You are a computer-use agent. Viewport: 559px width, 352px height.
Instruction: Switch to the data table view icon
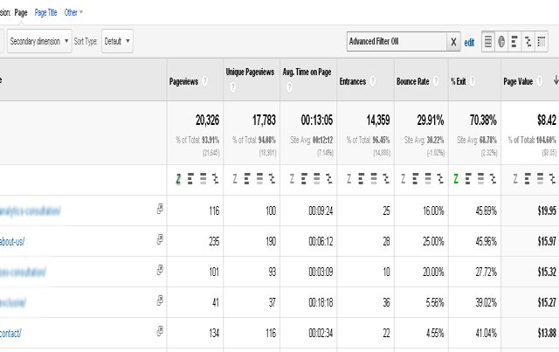click(487, 41)
